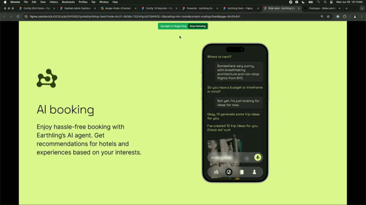Tap the microphone icon in phone mockup
The width and height of the screenshot is (366, 205).
tap(258, 157)
